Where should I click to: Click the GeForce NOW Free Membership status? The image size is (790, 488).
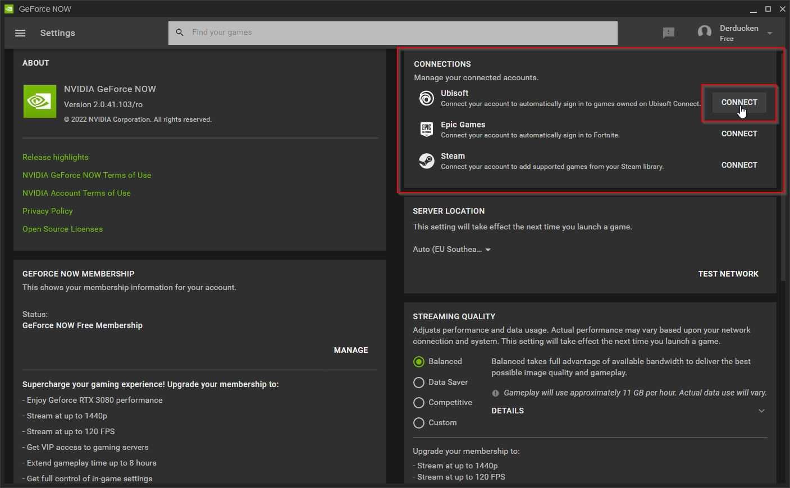point(83,325)
